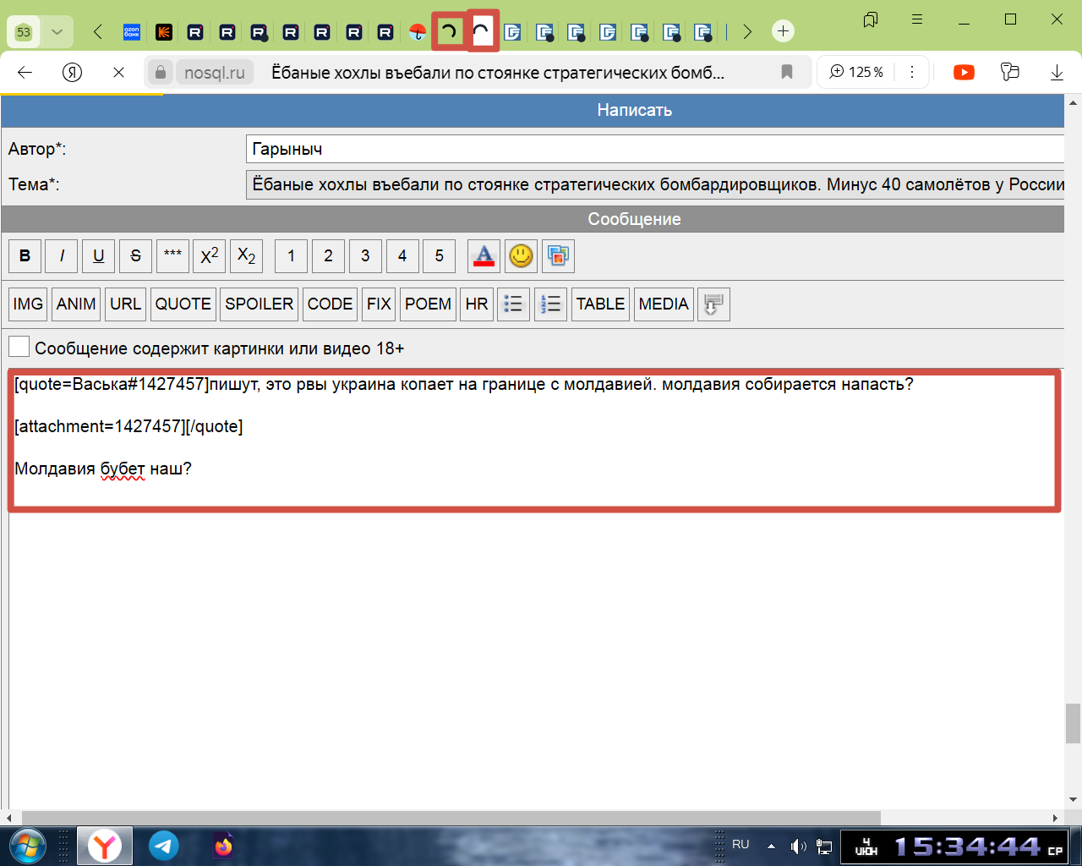Check the 18+ images or video checkbox

click(19, 347)
